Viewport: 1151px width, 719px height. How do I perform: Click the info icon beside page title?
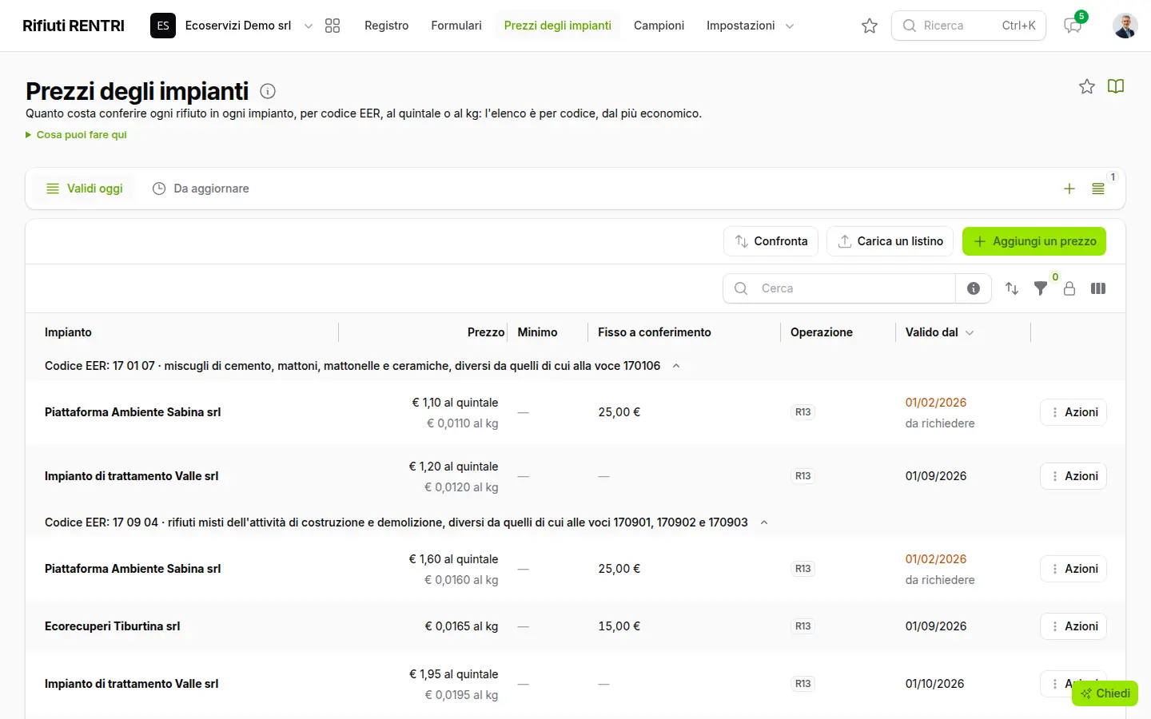(x=268, y=91)
